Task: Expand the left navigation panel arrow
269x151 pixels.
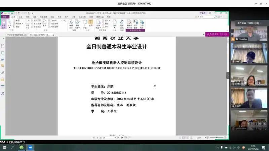Action: pos(4,39)
